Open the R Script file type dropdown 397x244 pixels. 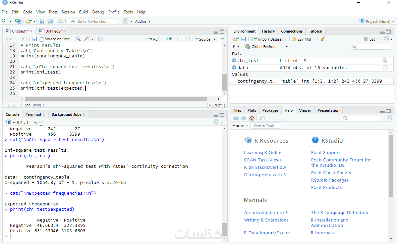(217, 105)
